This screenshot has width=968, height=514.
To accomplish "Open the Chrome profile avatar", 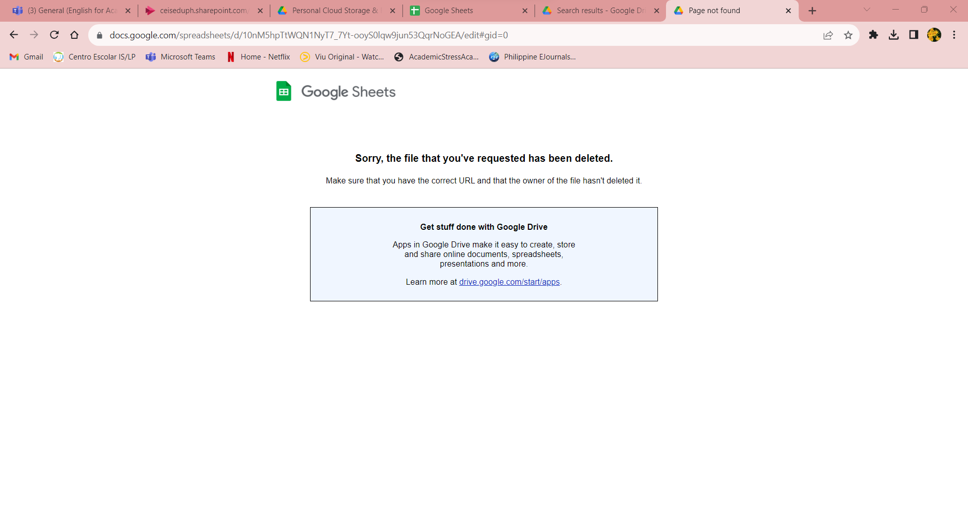I will (934, 35).
